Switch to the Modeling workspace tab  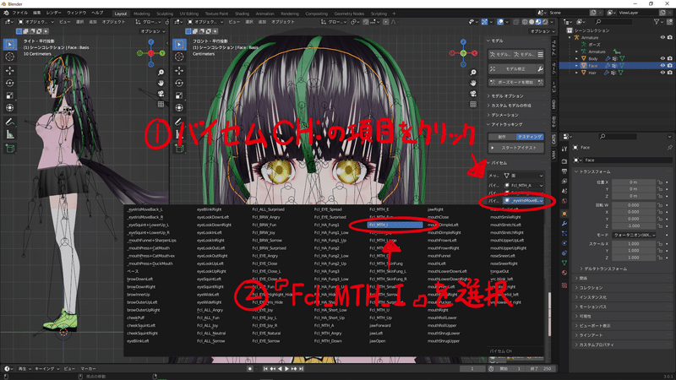point(142,14)
